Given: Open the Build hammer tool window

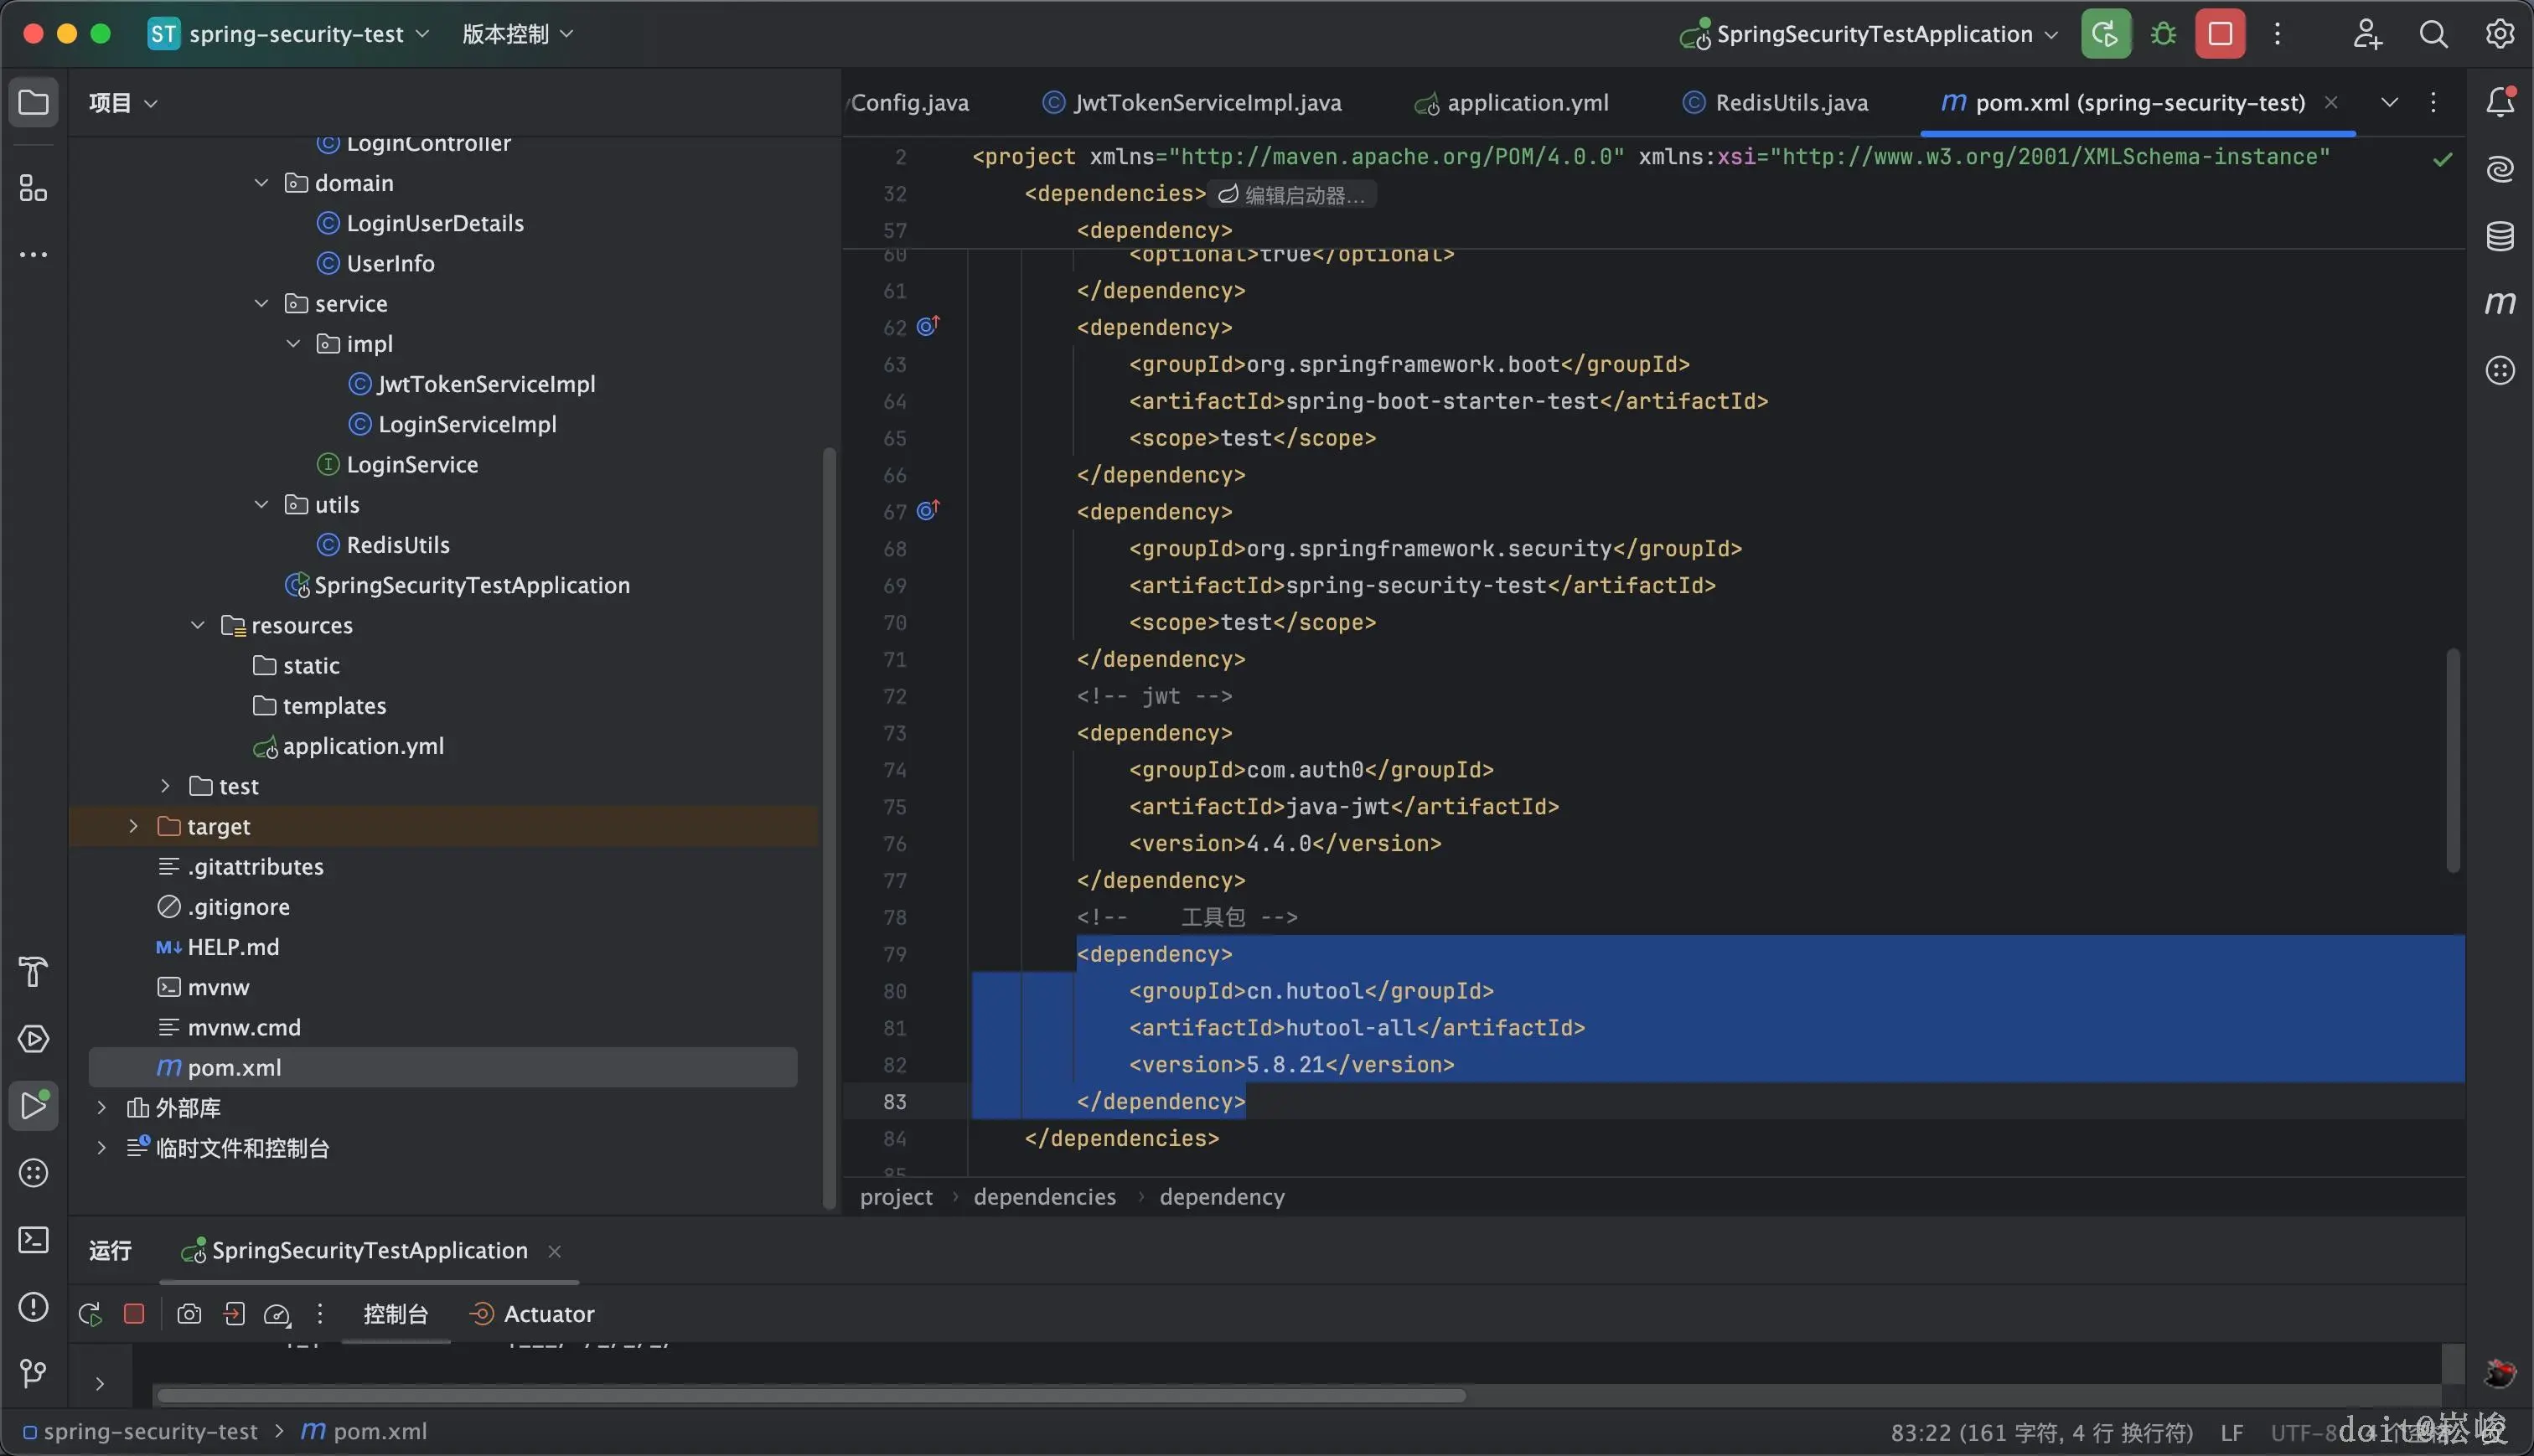Looking at the screenshot, I should click(33, 971).
